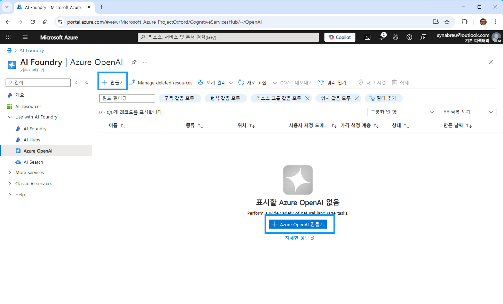Image resolution: width=503 pixels, height=304 pixels.
Task: Click CSV로 내보내기 export
Action: [x=292, y=82]
